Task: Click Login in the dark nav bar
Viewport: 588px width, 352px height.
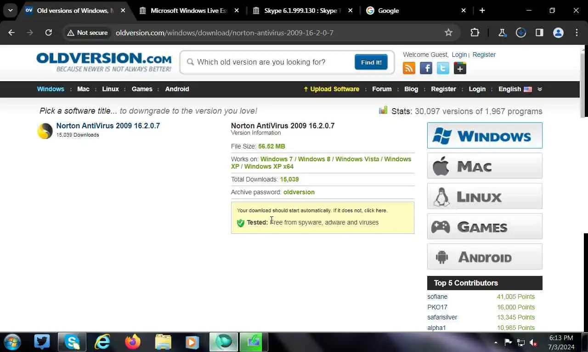Action: click(477, 89)
